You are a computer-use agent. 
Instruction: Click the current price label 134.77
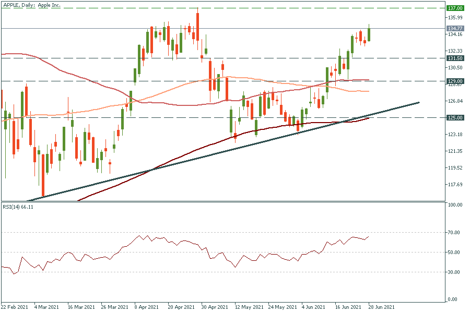pyautogui.click(x=455, y=29)
